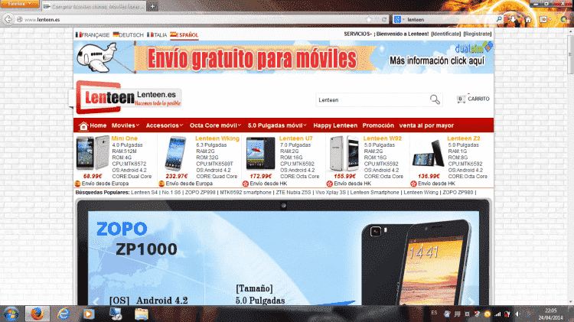Launch Internet Explorer from the taskbar
This screenshot has height=322, width=574.
(64, 314)
